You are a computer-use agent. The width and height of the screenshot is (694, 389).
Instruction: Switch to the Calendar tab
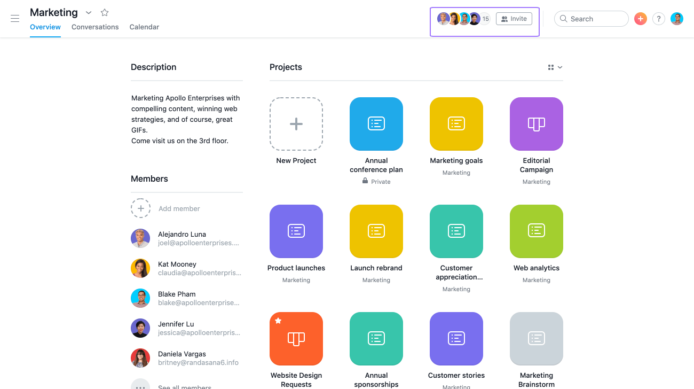tap(144, 27)
